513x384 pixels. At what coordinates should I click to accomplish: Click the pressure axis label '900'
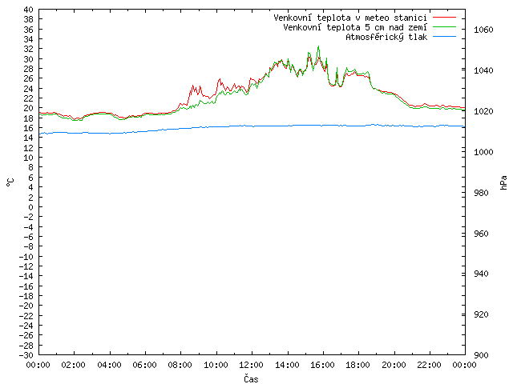(x=481, y=355)
